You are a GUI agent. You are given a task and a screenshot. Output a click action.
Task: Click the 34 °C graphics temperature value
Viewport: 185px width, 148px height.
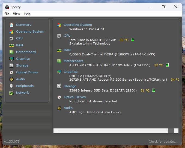tap(175, 80)
